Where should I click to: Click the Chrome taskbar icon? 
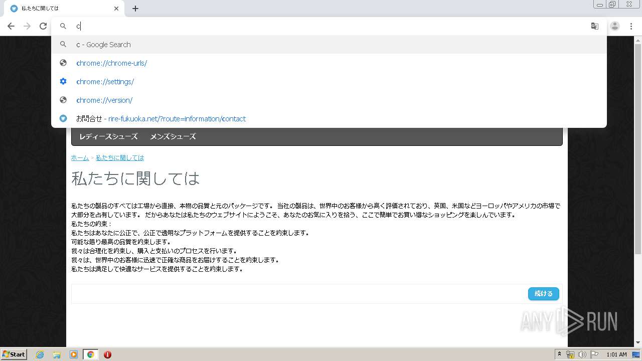tap(91, 354)
